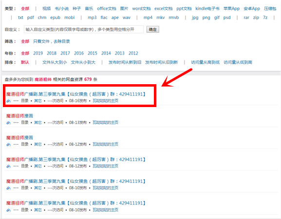The width and height of the screenshot is (281, 219).
Task: Choose the 安卓App type filter
Action: (x=252, y=8)
